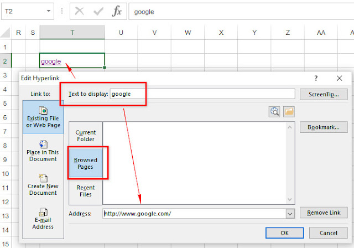Click the Select All corner triangle
Image resolution: width=354 pixels, height=248 pixels.
(x=6, y=33)
